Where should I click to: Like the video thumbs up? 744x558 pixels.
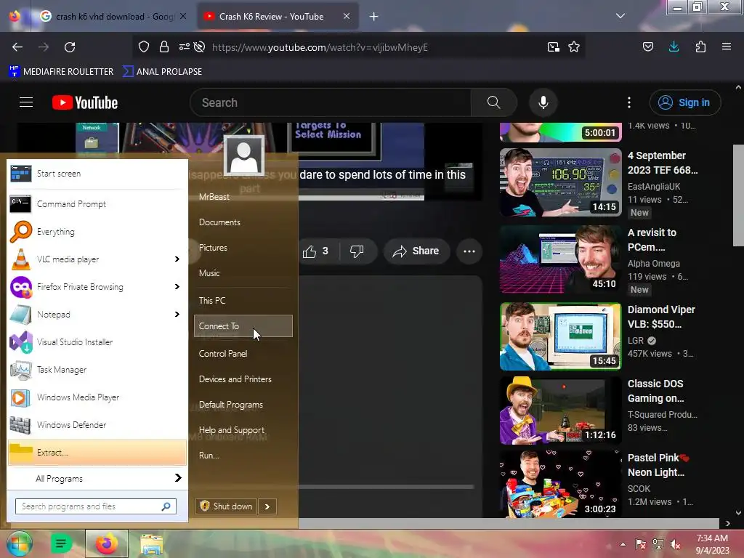point(316,251)
